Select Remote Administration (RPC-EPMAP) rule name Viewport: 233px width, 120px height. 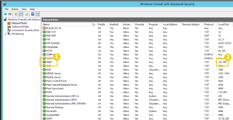coord(66,104)
